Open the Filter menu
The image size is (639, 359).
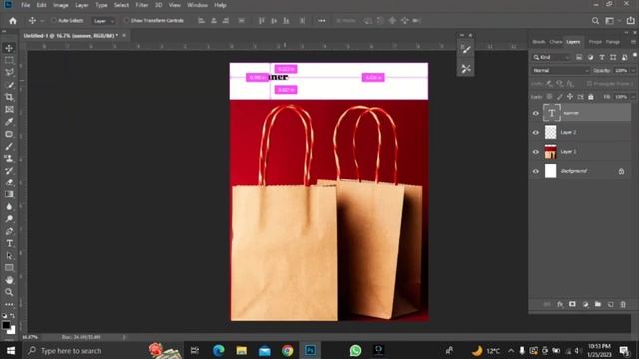pyautogui.click(x=142, y=5)
